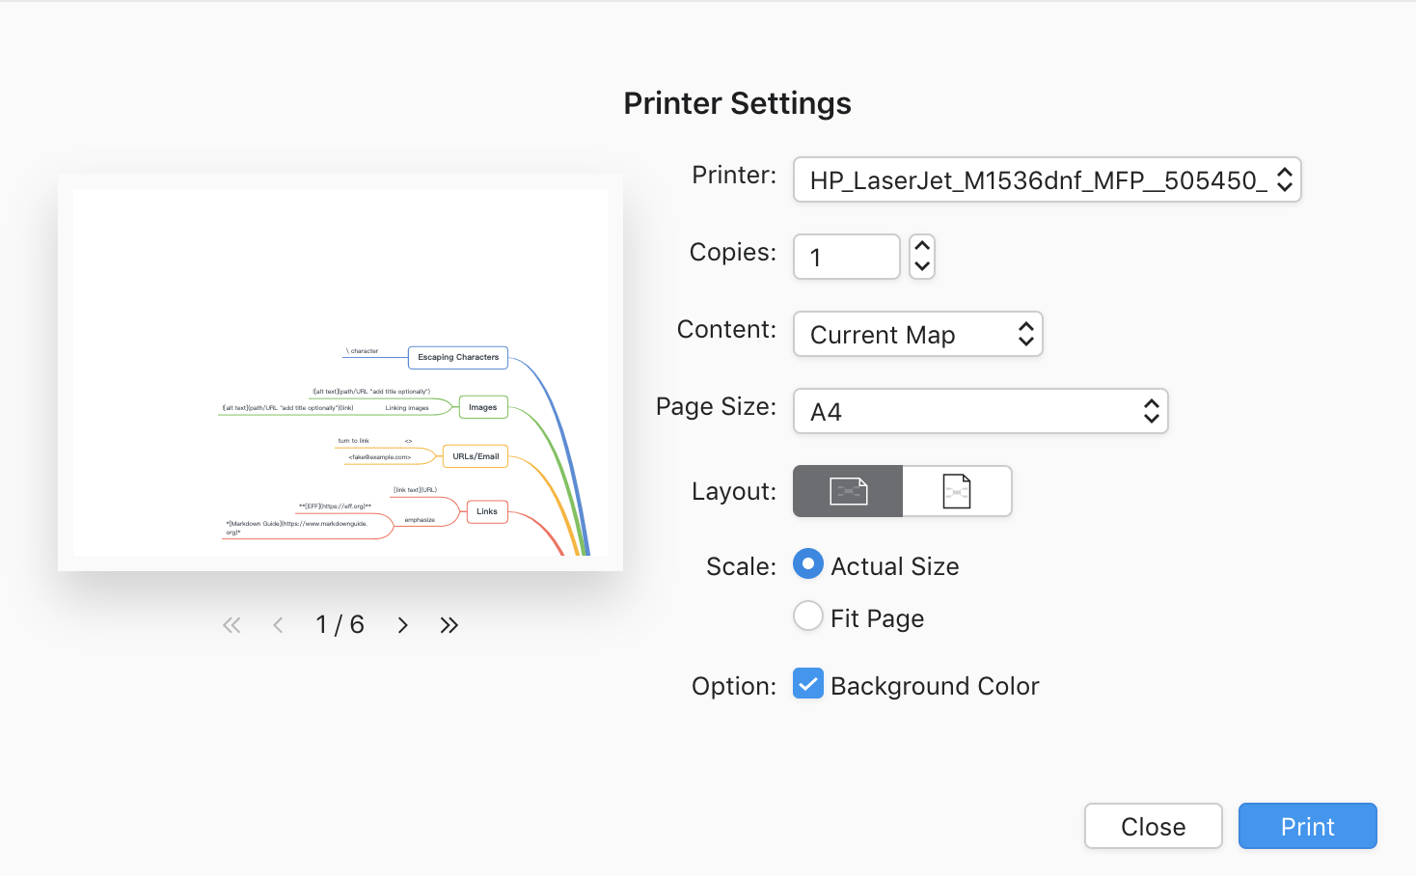
Task: Select the landscape layout icon
Action: pos(848,491)
